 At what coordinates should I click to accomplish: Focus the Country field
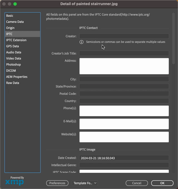[124, 101]
